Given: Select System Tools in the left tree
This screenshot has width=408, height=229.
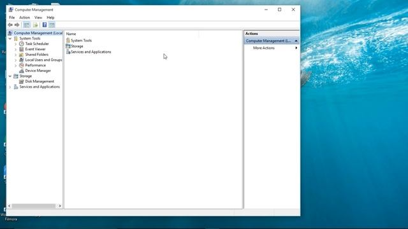Looking at the screenshot, I should tap(30, 38).
